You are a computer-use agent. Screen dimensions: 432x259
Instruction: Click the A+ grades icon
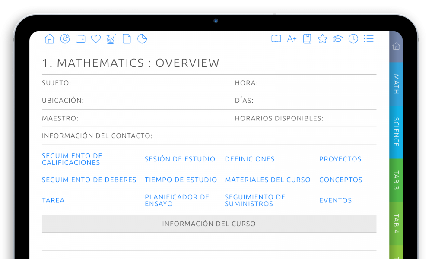point(292,39)
